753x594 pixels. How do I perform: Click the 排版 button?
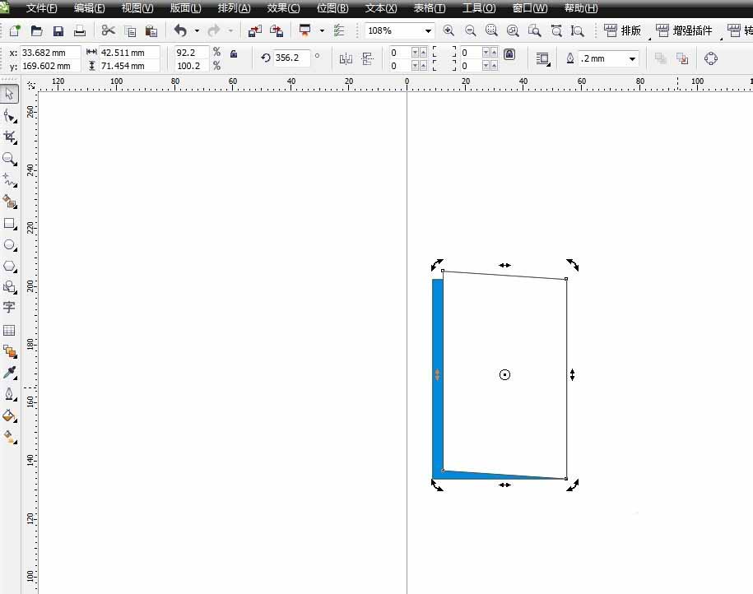(622, 30)
